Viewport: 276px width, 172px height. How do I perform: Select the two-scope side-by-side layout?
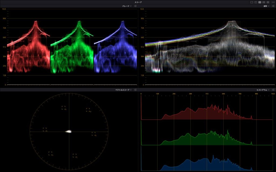(256, 2)
